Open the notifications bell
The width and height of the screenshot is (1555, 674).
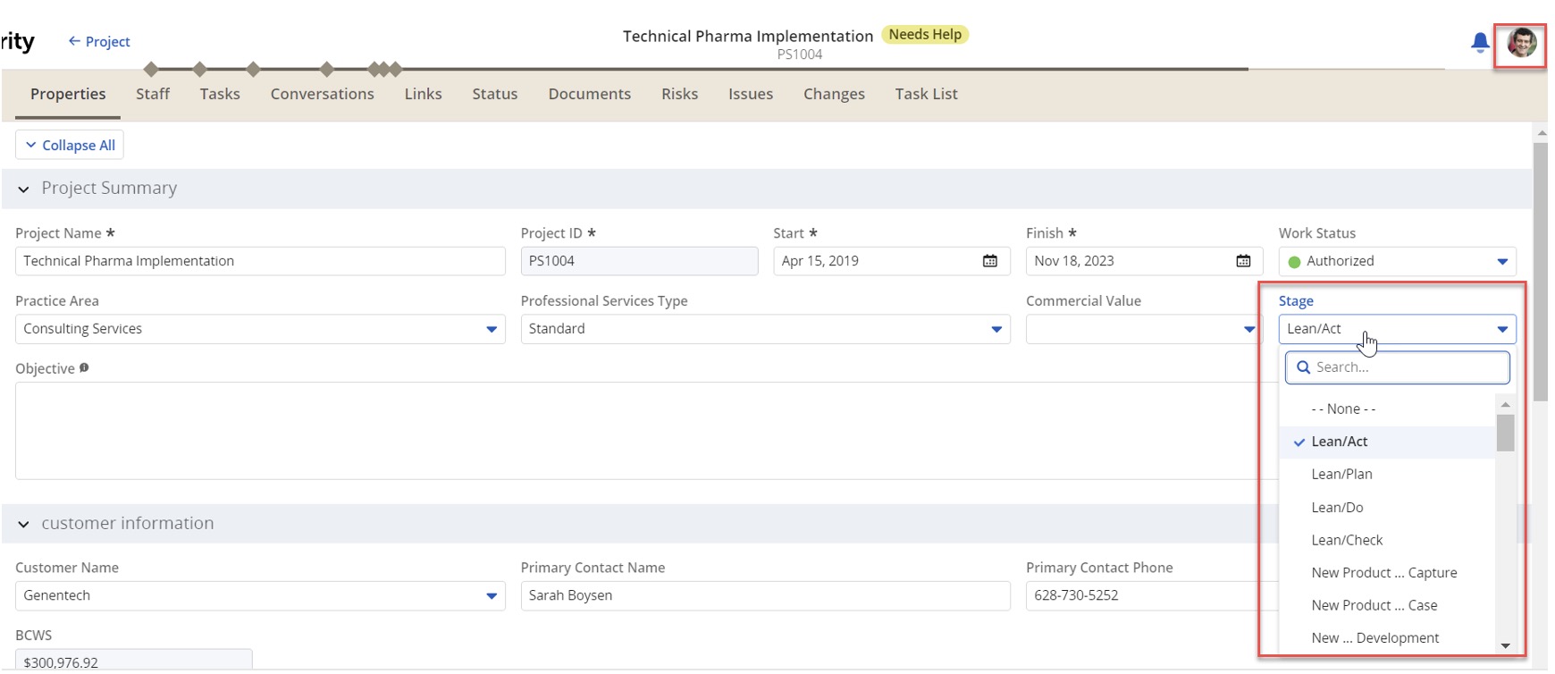1480,42
